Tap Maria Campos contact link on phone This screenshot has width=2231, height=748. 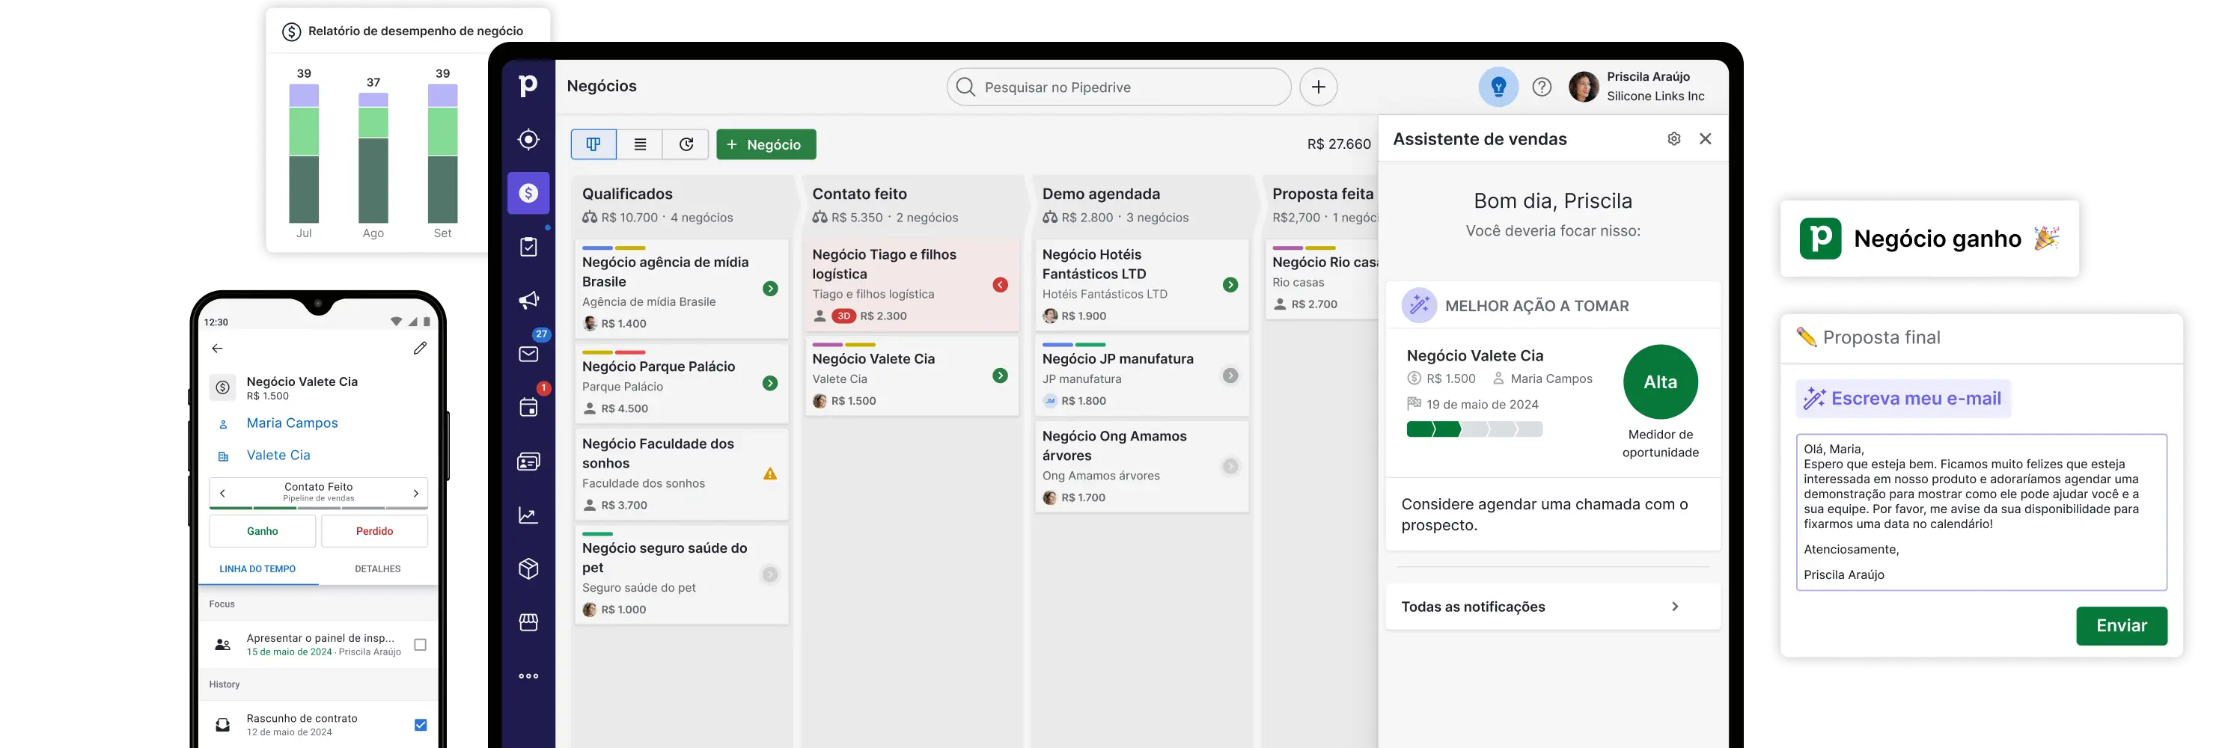(292, 423)
